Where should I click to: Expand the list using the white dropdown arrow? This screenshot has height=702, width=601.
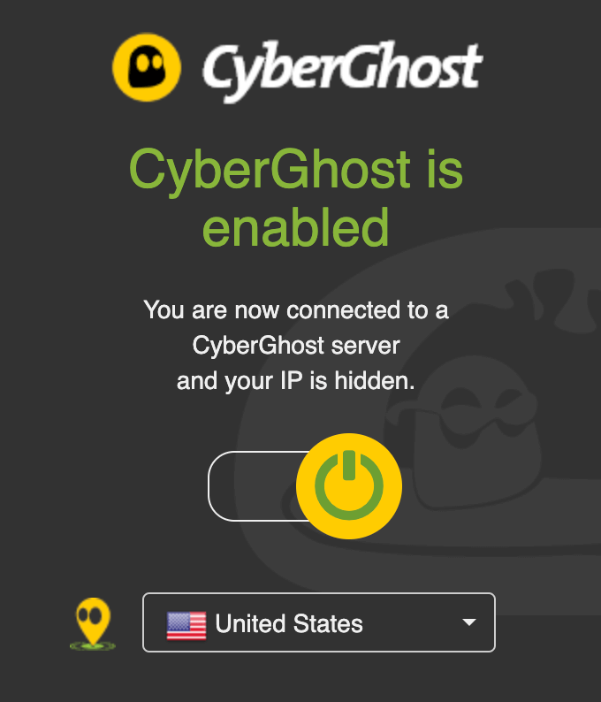469,622
